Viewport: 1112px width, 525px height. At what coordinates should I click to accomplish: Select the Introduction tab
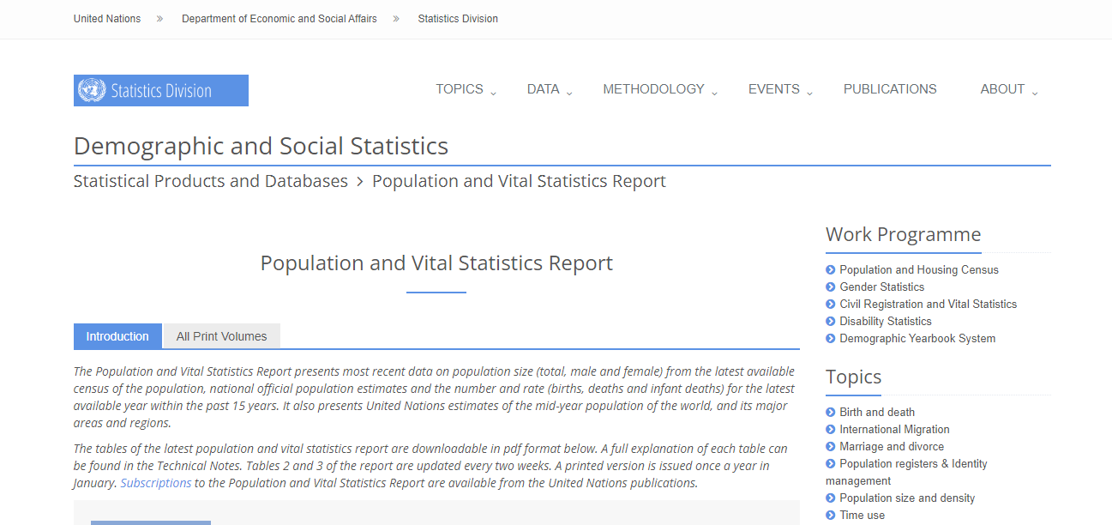117,336
